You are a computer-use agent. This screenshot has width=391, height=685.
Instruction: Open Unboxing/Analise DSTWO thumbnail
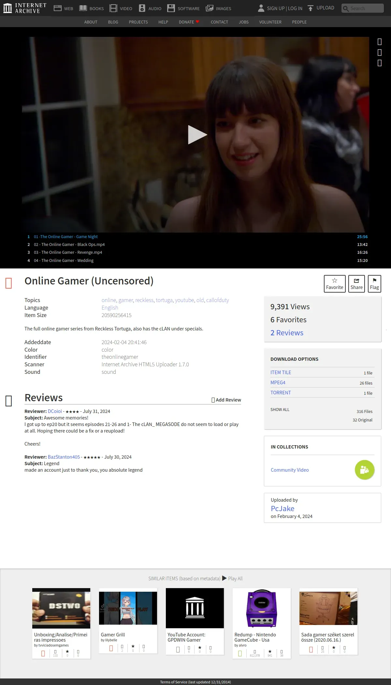[x=61, y=608]
